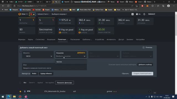Switch to Активность tab
This screenshot has height=99, width=177.
point(111,40)
